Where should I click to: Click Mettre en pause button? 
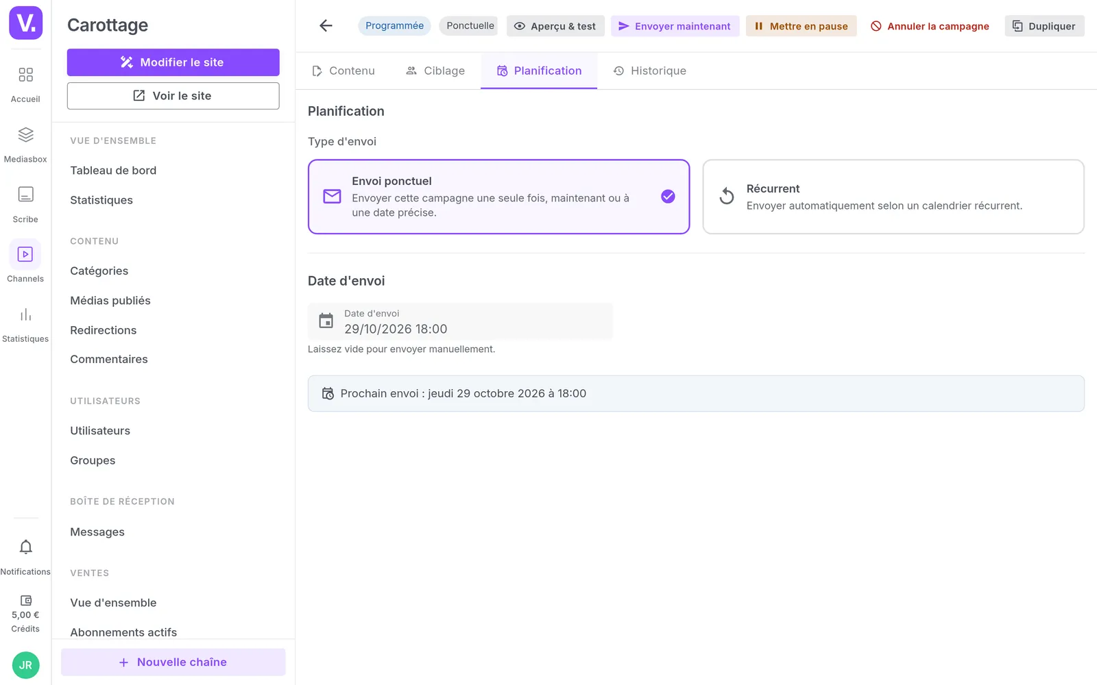click(801, 26)
